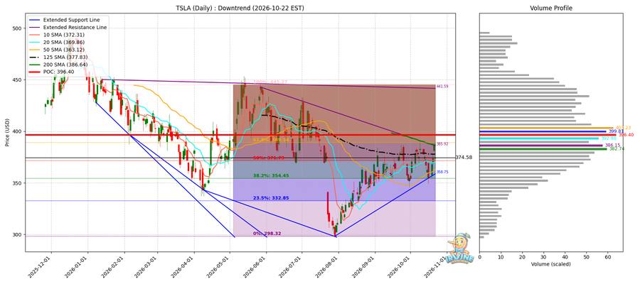
Task: Click the 38.2%: 354.45 Fibonacci label
Action: 271,175
